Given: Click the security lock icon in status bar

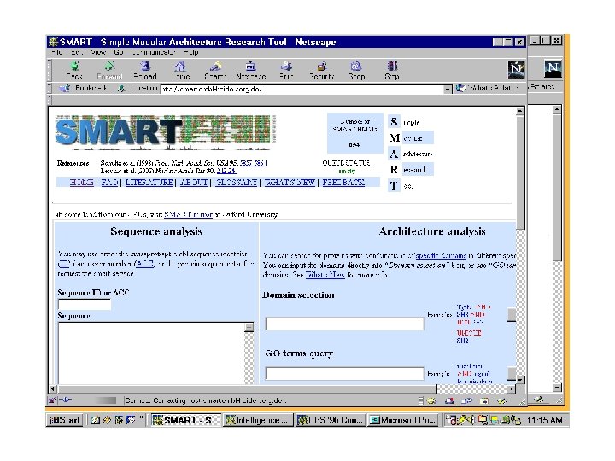Looking at the screenshot, I should (x=51, y=400).
